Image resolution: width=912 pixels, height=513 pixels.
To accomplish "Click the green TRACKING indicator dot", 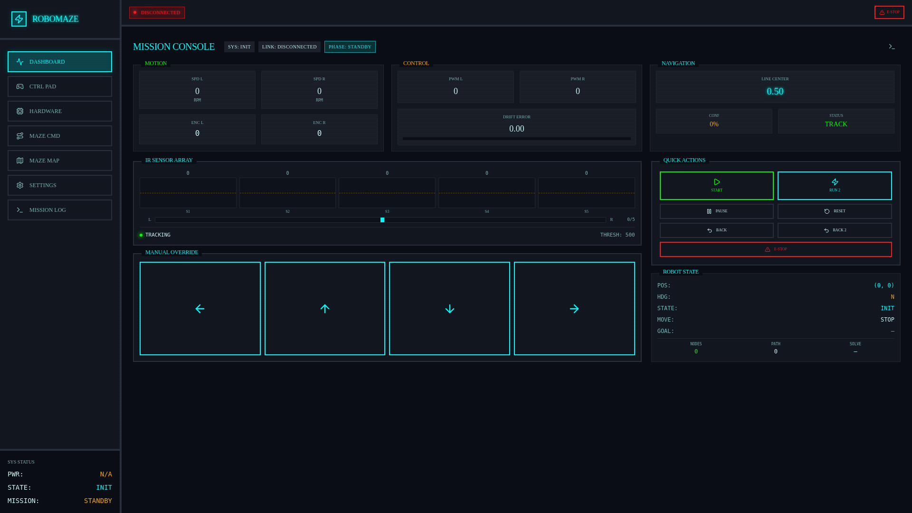I will pyautogui.click(x=141, y=235).
